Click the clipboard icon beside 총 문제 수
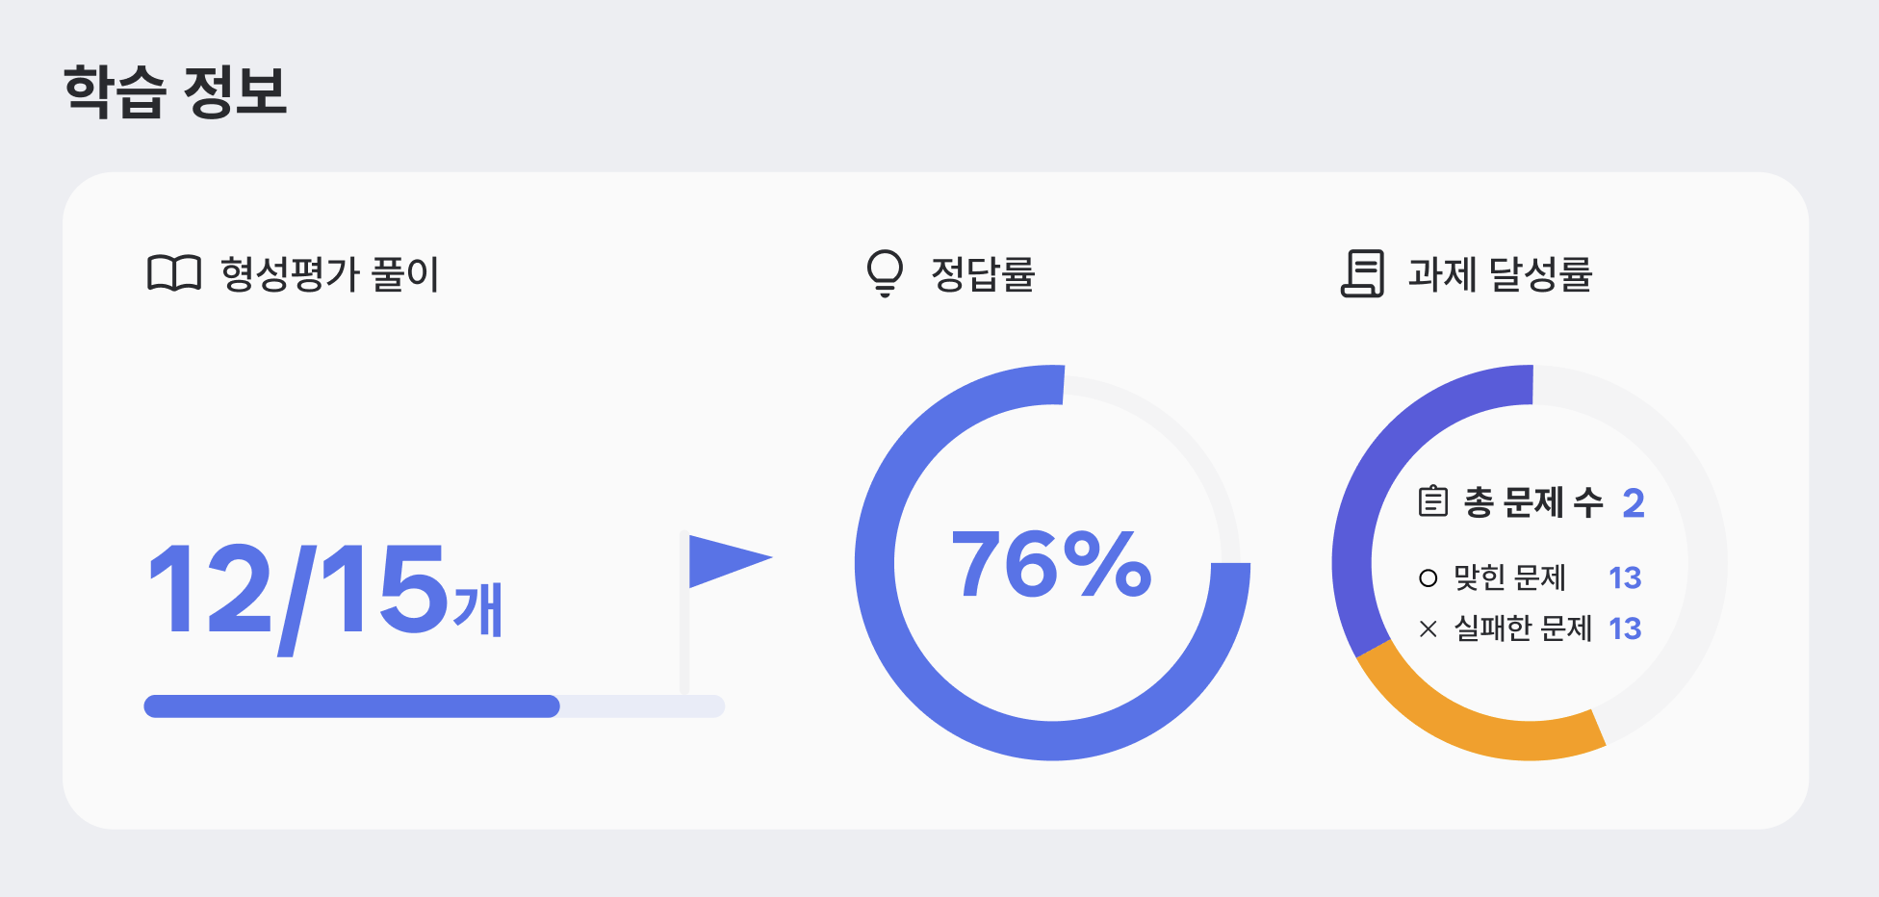 (1432, 501)
